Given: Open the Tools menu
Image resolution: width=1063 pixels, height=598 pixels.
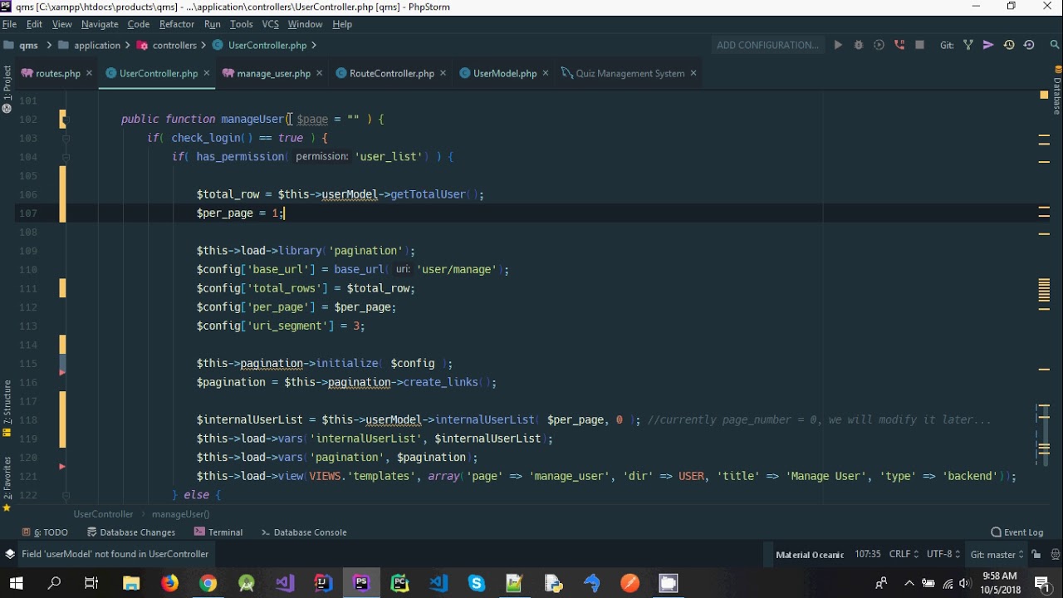Looking at the screenshot, I should 242,24.
